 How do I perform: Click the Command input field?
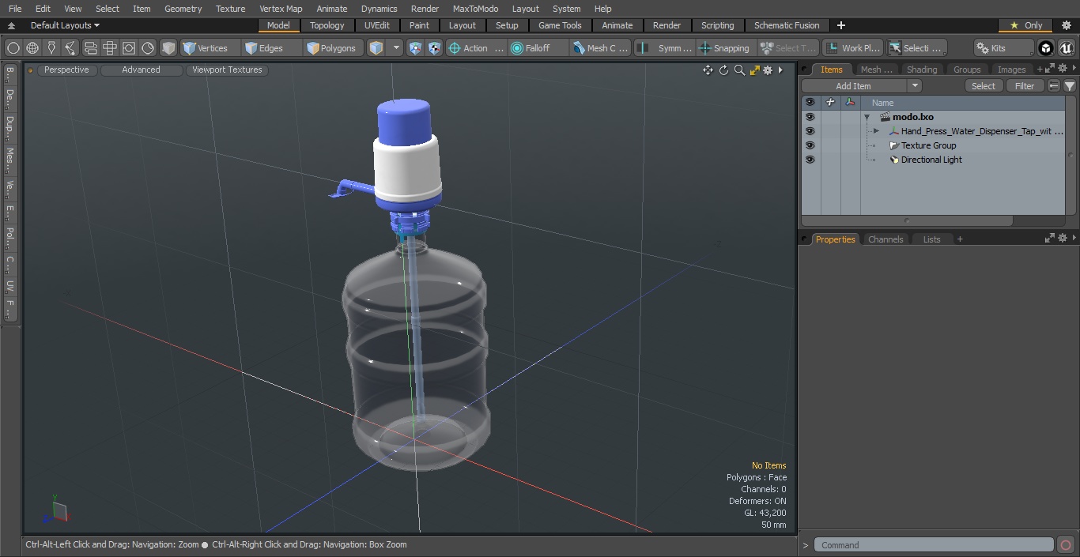[934, 545]
